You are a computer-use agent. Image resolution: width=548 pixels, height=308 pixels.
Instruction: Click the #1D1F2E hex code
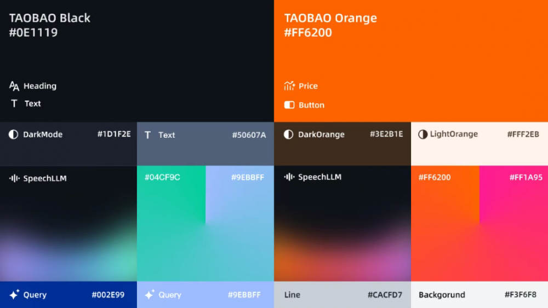tap(113, 135)
